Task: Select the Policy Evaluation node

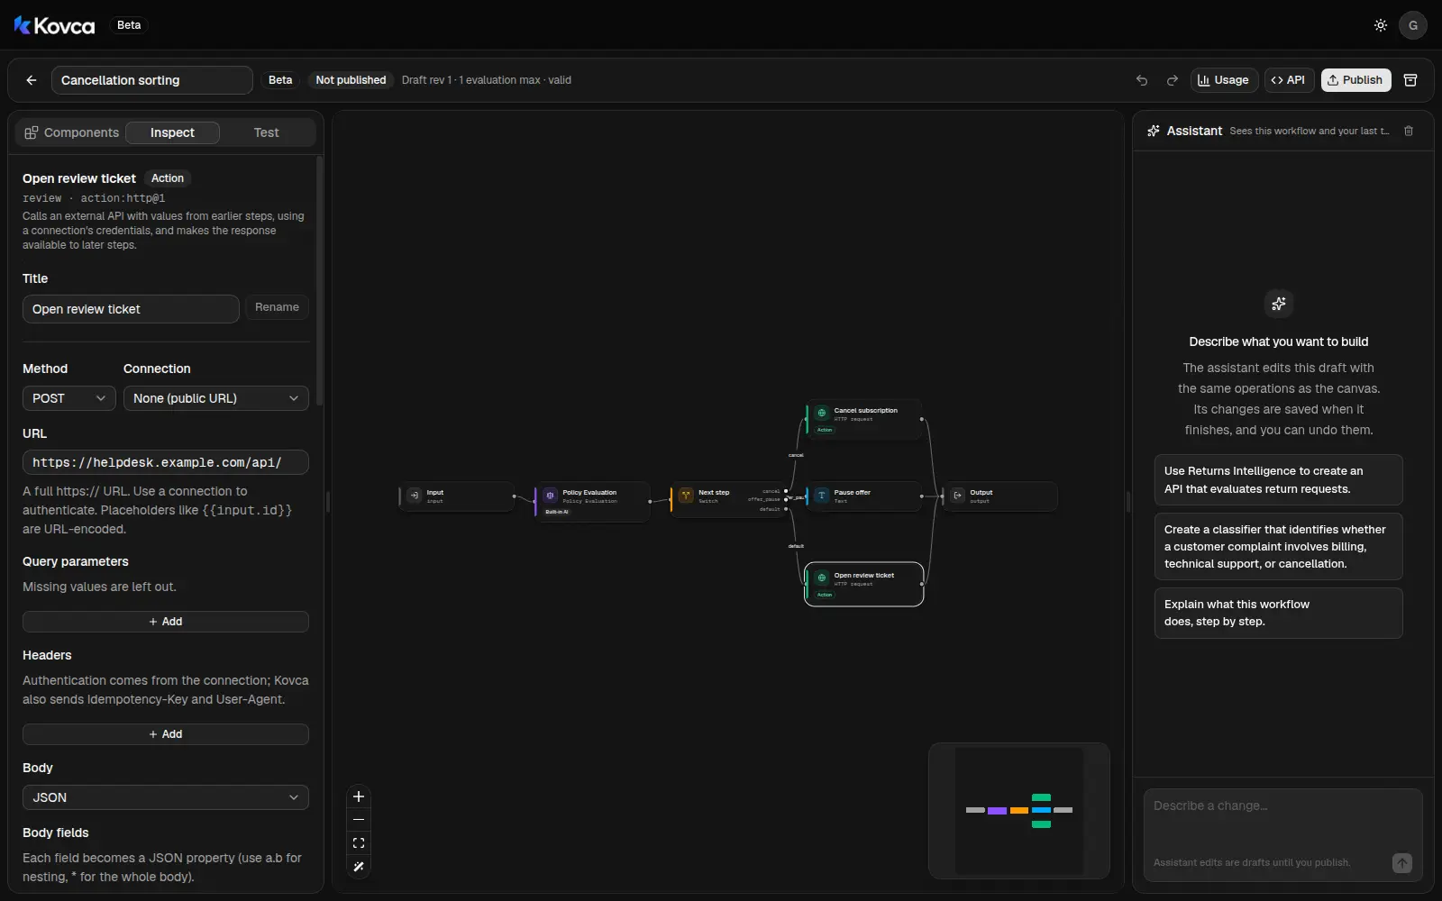Action: click(593, 502)
